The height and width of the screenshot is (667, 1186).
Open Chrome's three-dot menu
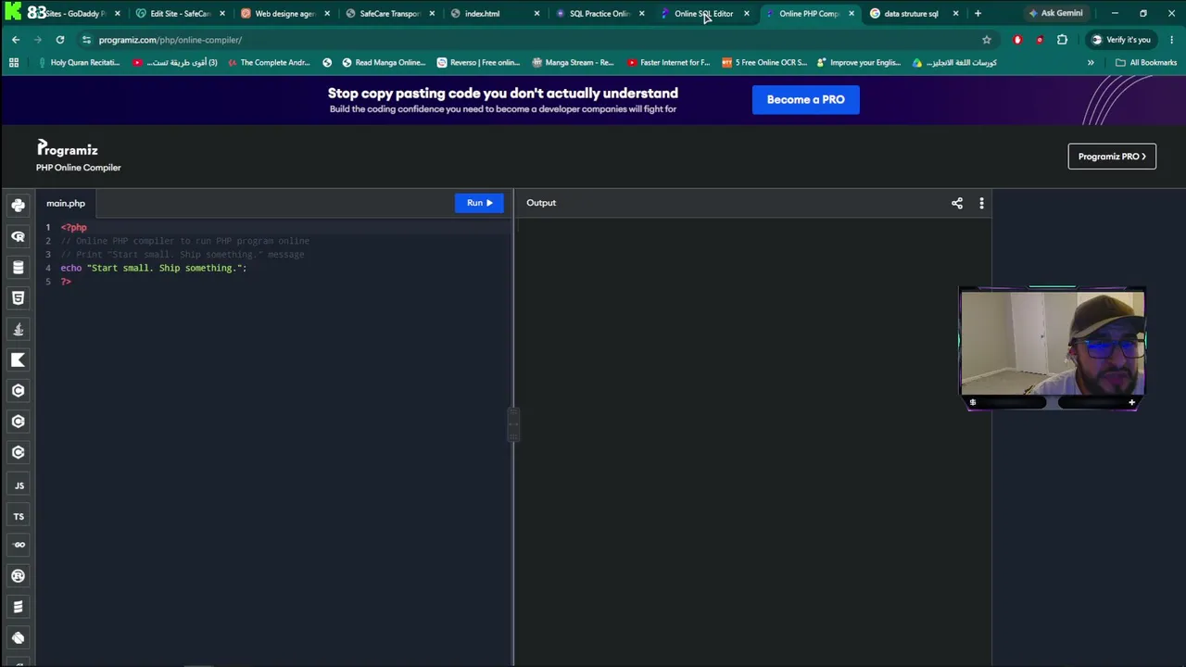1173,40
